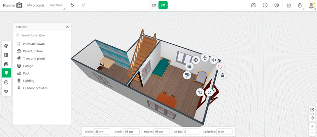
Task: Add chair to favorites with heart icon
Action: [x=220, y=67]
